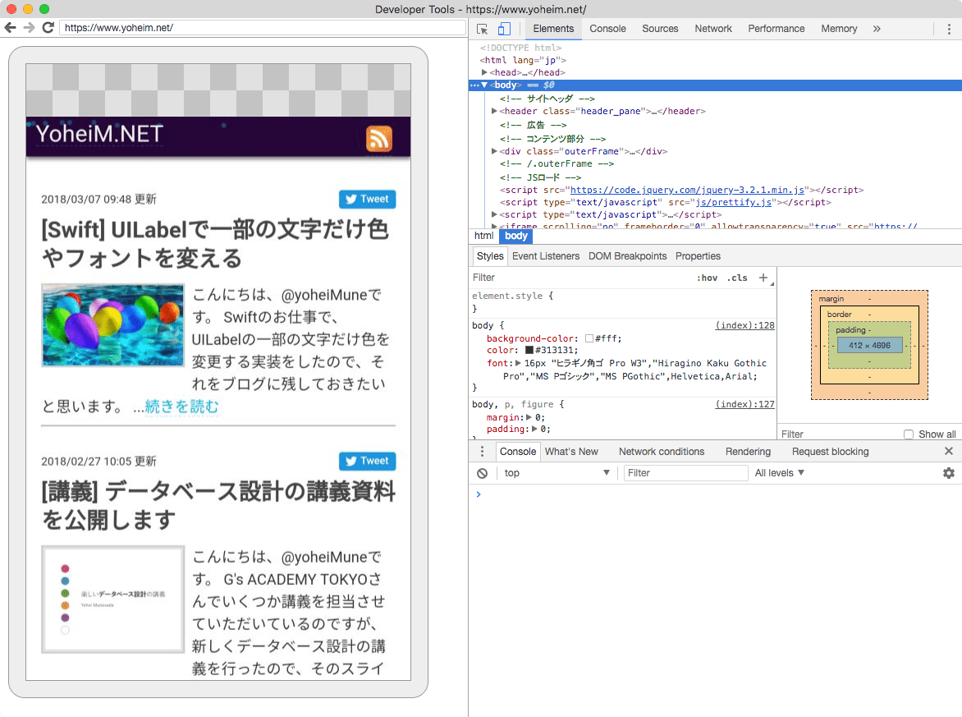Toggle .cls class editor
The width and height of the screenshot is (962, 717).
point(737,278)
